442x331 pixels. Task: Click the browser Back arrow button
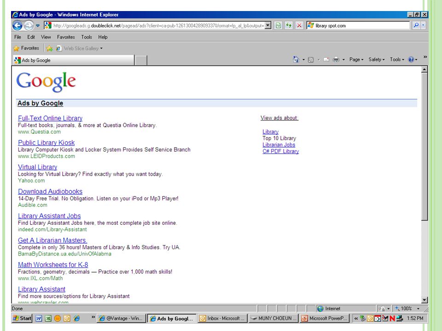click(17, 26)
